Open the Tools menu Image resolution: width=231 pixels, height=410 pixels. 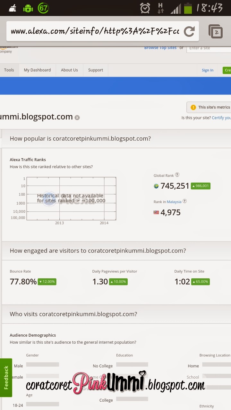click(9, 70)
